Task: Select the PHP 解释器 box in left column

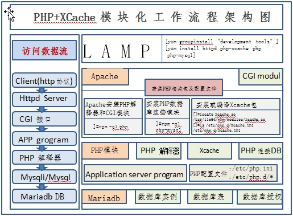Action: (x=44, y=157)
